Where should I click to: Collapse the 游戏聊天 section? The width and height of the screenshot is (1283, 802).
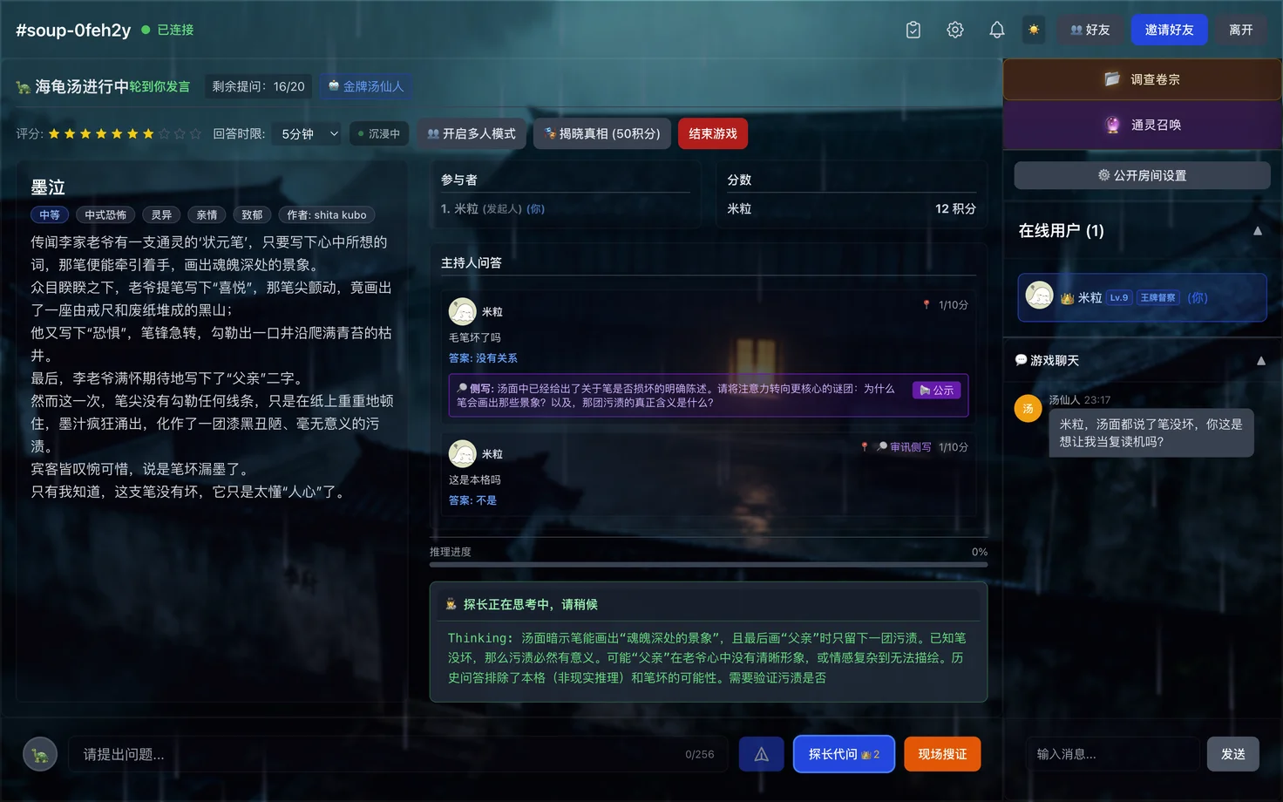coord(1260,361)
